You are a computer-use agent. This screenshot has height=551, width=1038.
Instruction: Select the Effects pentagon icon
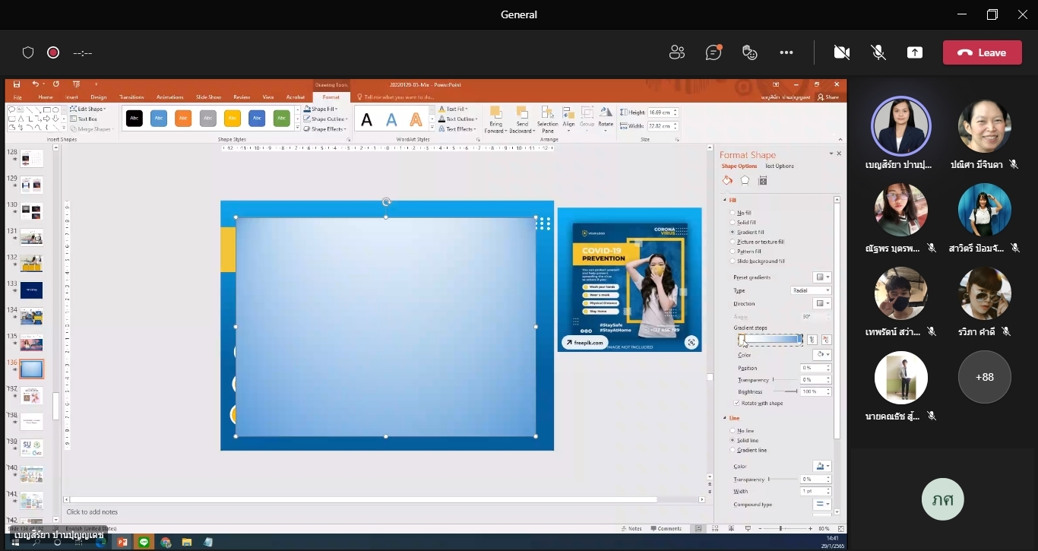[x=745, y=181]
